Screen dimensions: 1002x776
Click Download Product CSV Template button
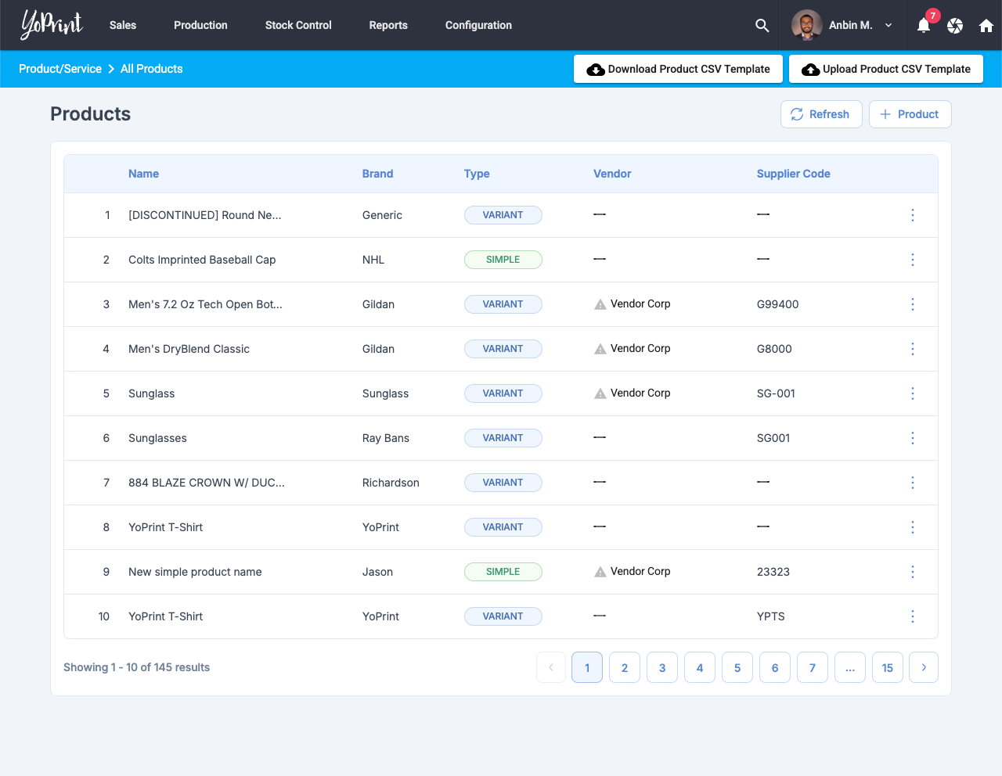point(678,69)
